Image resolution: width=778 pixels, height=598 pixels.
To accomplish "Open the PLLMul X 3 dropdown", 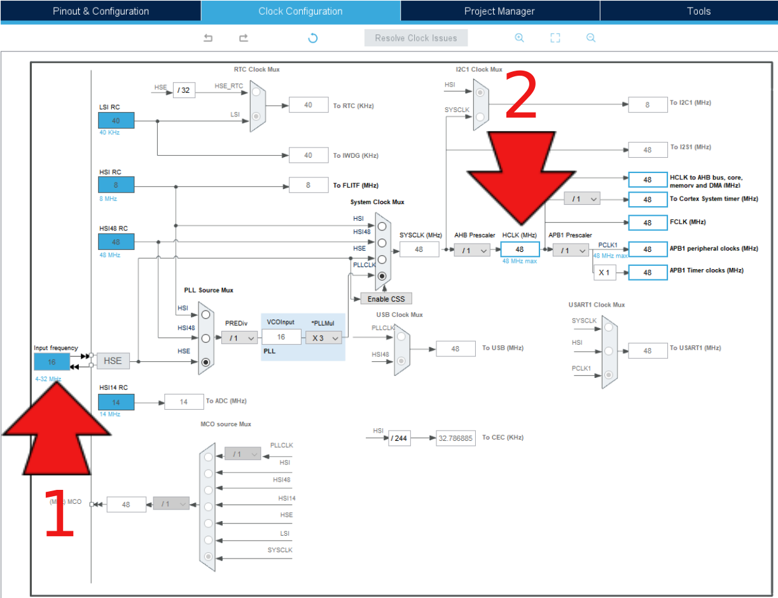I will 324,338.
